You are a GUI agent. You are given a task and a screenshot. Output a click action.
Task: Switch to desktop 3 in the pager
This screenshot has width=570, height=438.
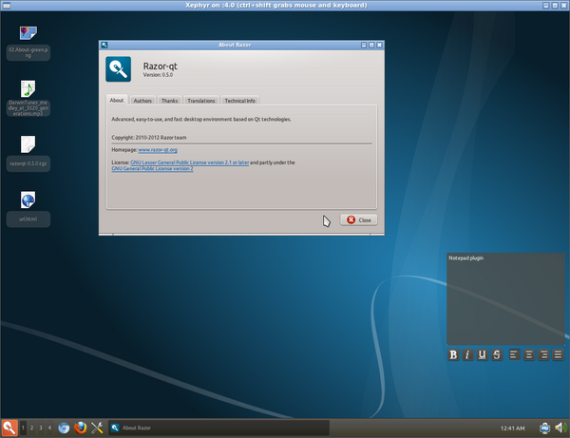[x=41, y=428]
